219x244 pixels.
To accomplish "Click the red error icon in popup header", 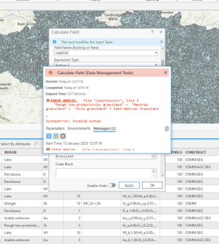I will point(51,73).
